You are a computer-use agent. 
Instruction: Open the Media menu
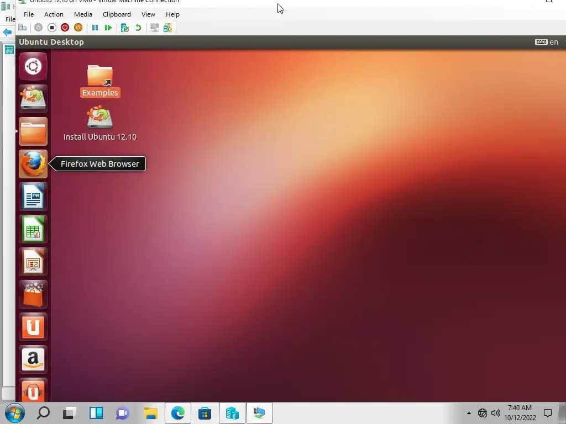(x=83, y=14)
